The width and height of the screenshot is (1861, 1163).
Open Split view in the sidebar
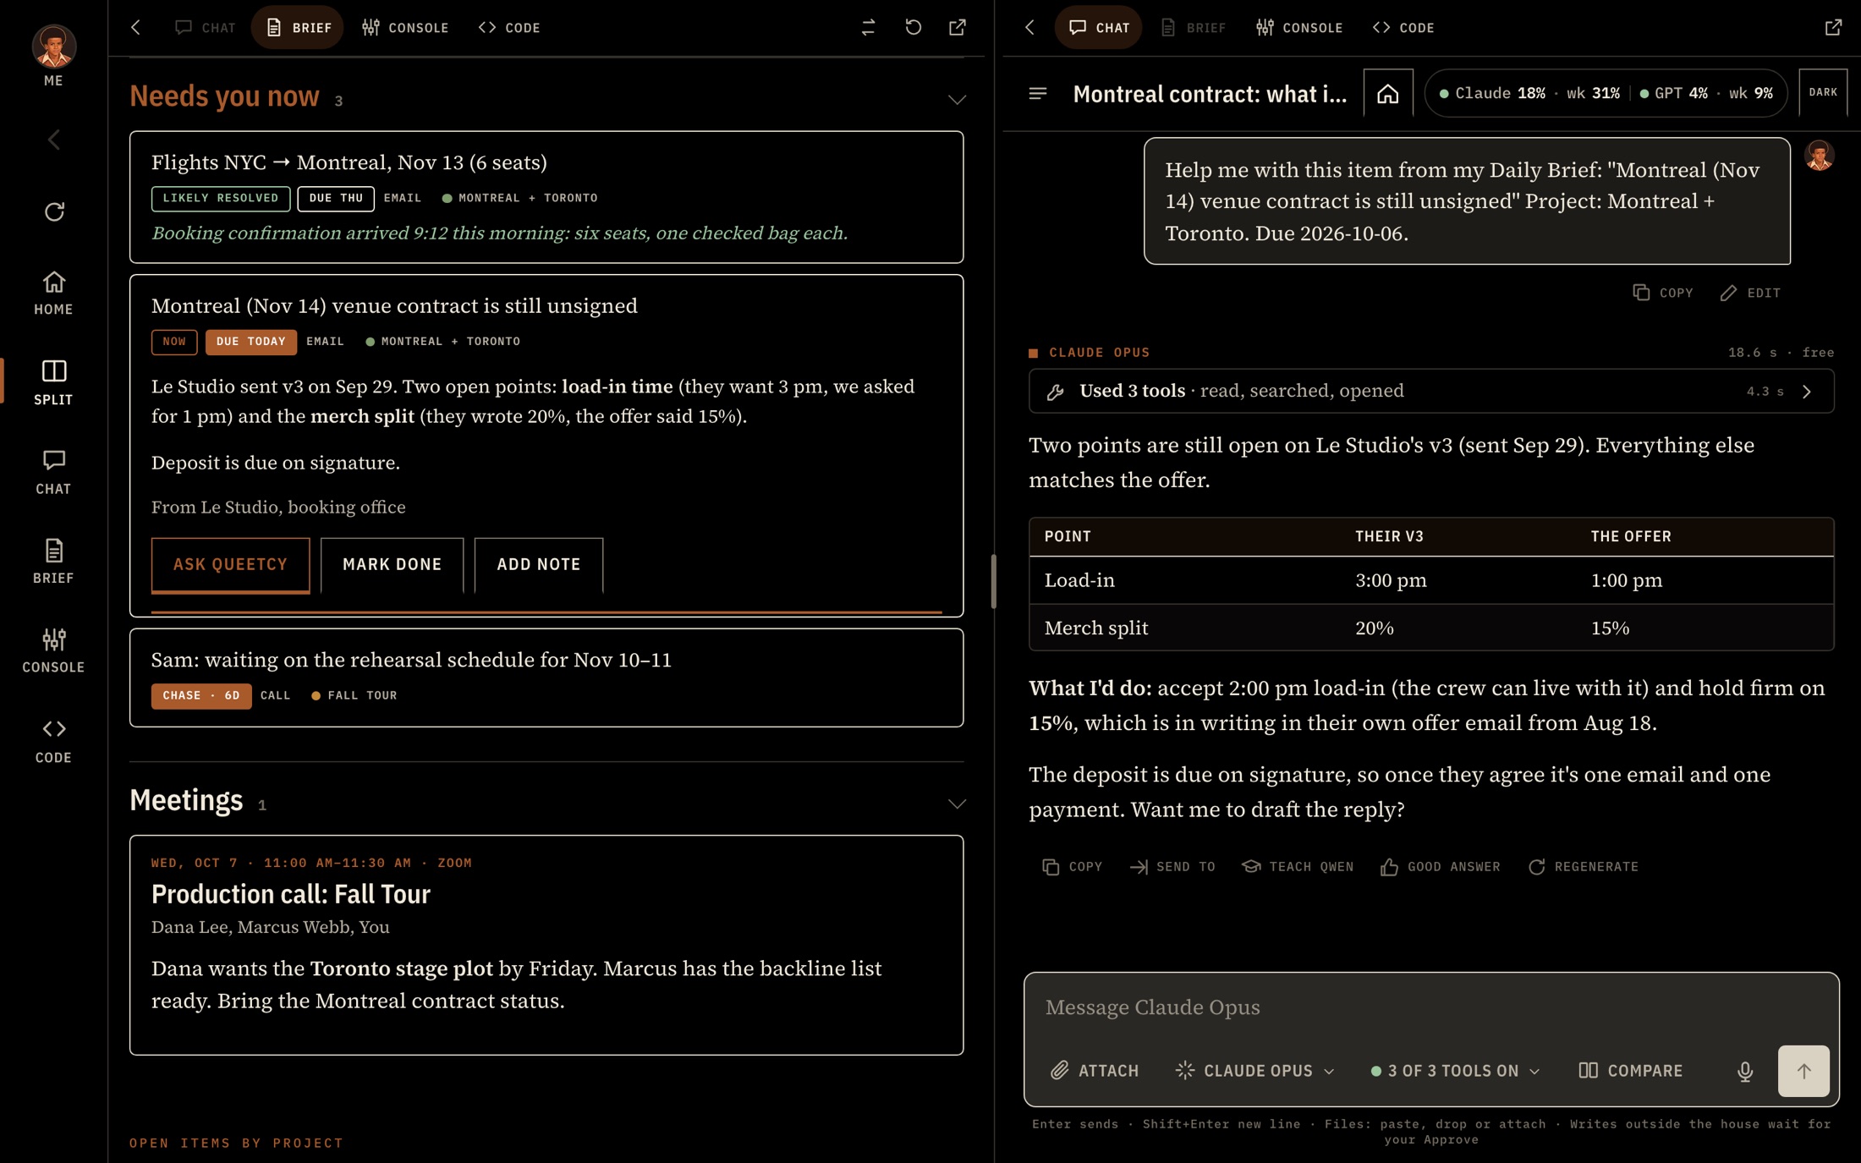click(53, 382)
